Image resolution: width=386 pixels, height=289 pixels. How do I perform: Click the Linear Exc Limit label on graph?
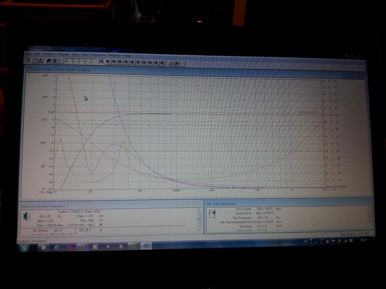(307, 112)
